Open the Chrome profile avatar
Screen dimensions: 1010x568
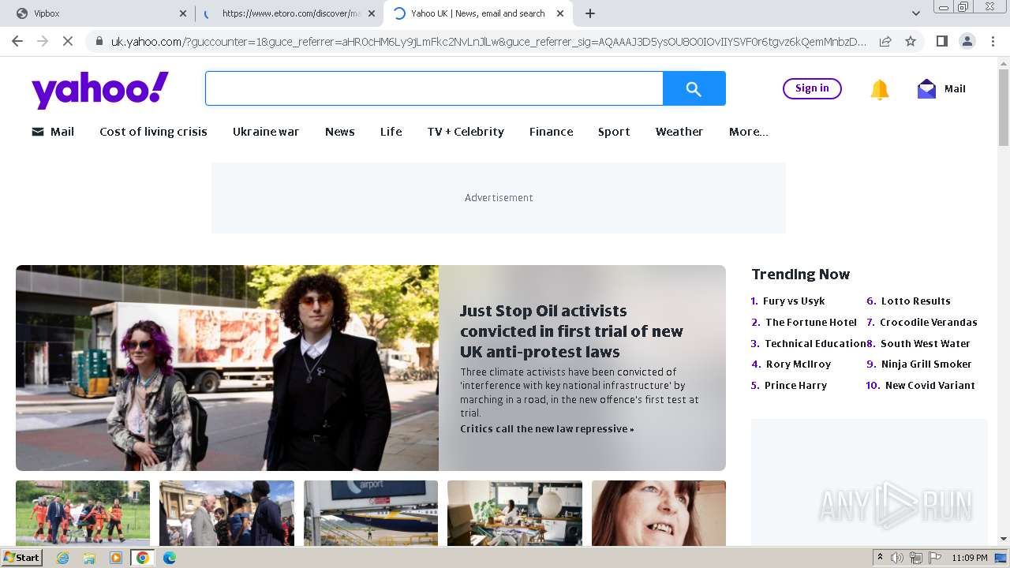tap(967, 41)
